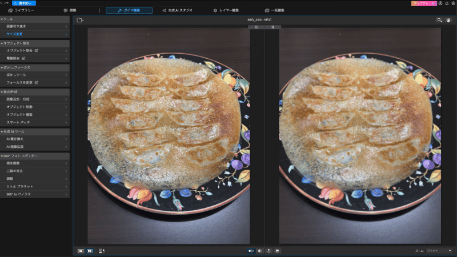457x257 pixels.
Task: Click the show/hide panel layout icon
Action: coord(102,251)
